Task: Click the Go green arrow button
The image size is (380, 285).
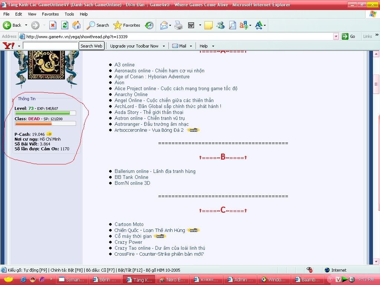Action: point(348,36)
